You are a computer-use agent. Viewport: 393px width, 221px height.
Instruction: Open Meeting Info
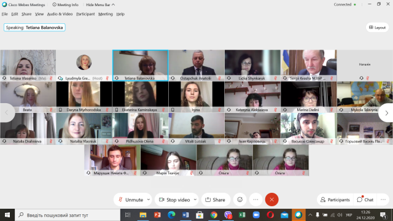[65, 5]
